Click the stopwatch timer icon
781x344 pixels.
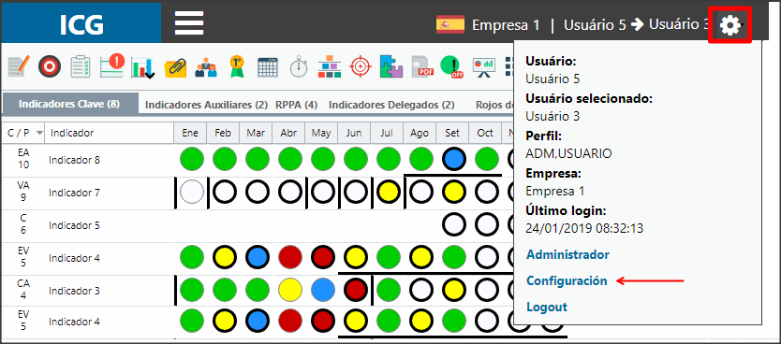tap(299, 66)
